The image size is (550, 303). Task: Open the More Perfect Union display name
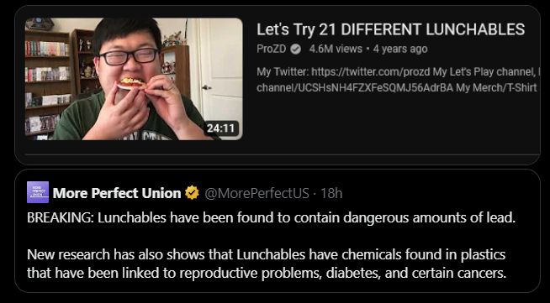pyautogui.click(x=117, y=193)
